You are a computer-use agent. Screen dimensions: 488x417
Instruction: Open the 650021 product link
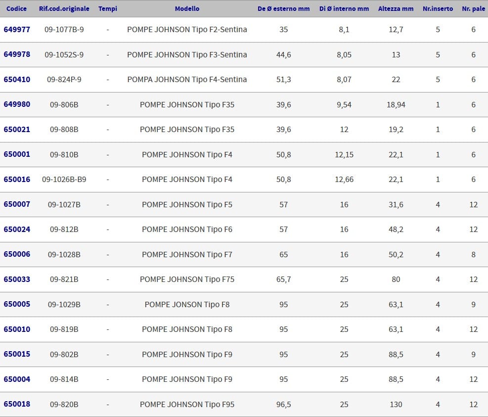tap(17, 130)
